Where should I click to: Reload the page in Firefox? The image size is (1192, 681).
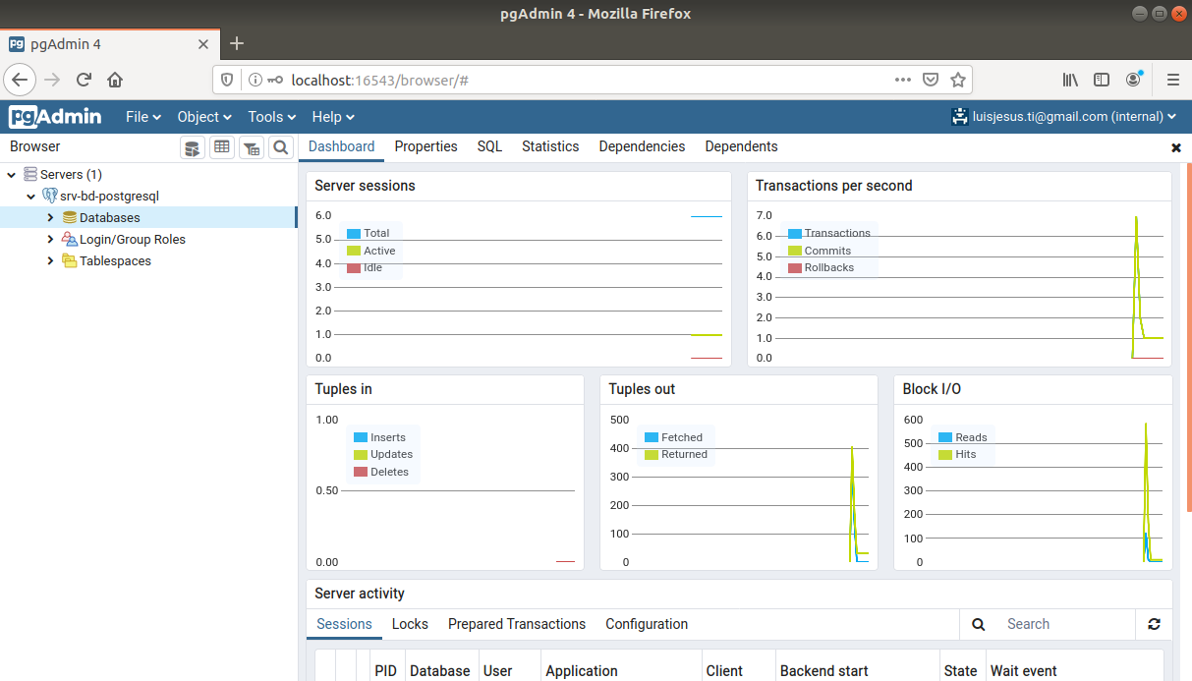84,80
